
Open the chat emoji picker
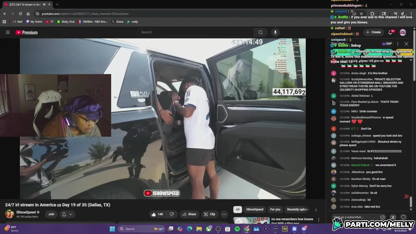tap(383, 217)
